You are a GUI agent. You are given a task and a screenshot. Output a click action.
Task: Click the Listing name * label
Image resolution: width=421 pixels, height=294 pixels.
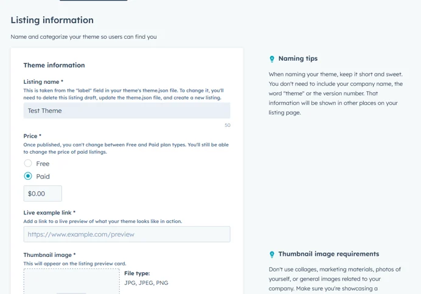point(43,82)
